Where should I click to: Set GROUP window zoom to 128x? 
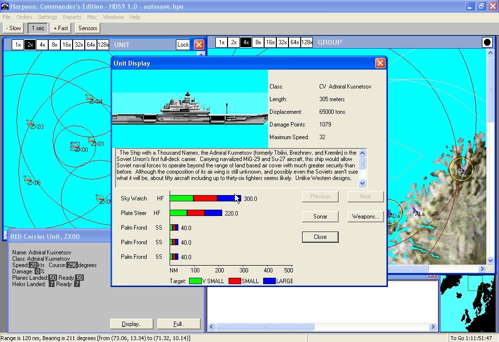pyautogui.click(x=307, y=42)
